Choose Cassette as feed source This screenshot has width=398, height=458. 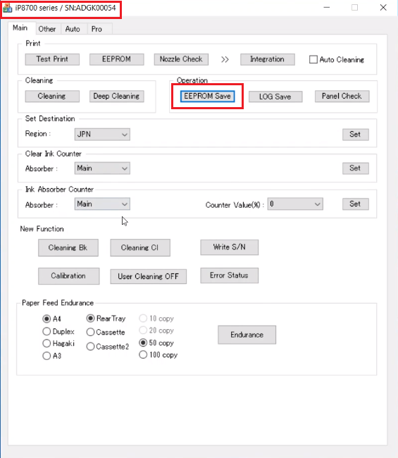[x=91, y=332]
